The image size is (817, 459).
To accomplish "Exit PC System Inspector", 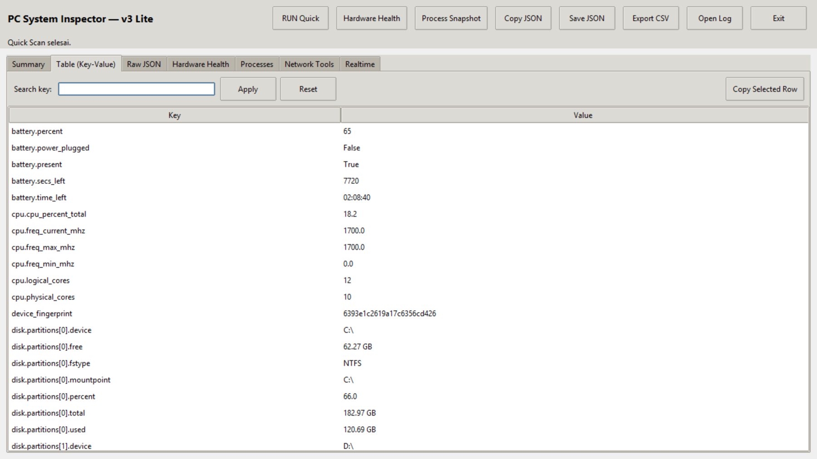I will click(778, 18).
